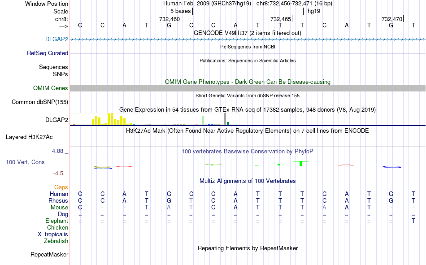This screenshot has width=426, height=265.
Task: Click the '--->' sequence direction label
Action: (63, 26)
